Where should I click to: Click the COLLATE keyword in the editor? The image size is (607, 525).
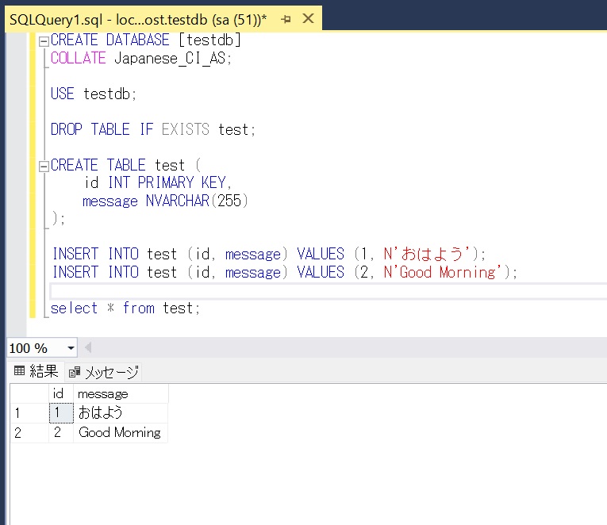pyautogui.click(x=79, y=59)
